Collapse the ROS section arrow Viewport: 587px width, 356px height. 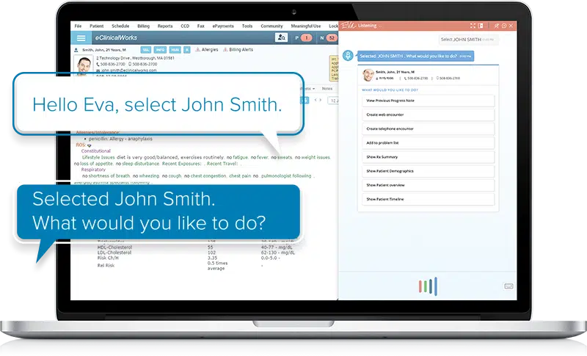point(90,145)
